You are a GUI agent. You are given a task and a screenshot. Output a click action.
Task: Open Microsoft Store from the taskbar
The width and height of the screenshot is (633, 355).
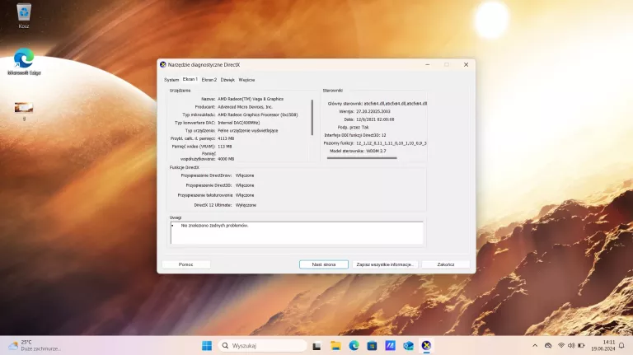372,345
